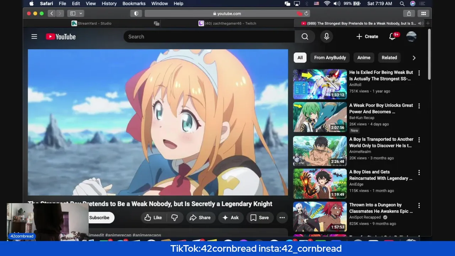Open the volume control in menu bar
The width and height of the screenshot is (455, 256).
point(337,4)
